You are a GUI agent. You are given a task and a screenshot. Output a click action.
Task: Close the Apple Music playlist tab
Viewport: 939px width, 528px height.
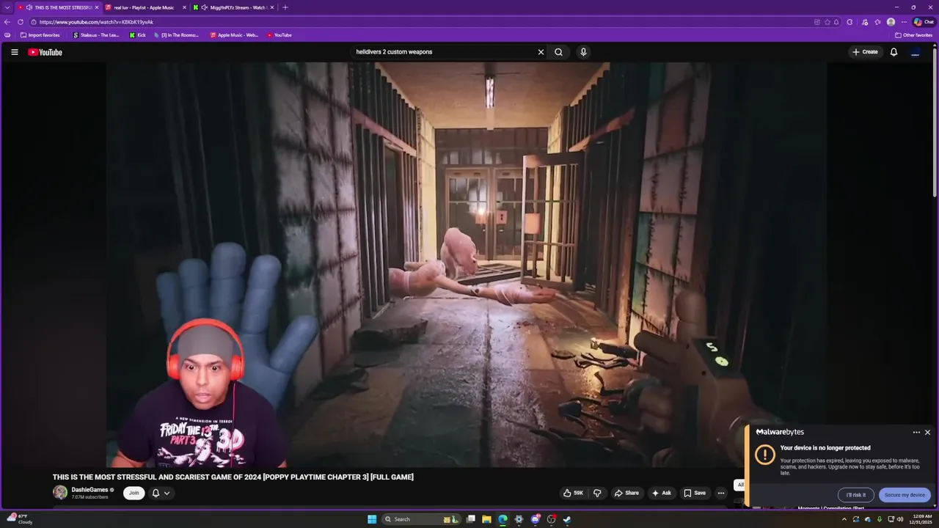pyautogui.click(x=184, y=7)
